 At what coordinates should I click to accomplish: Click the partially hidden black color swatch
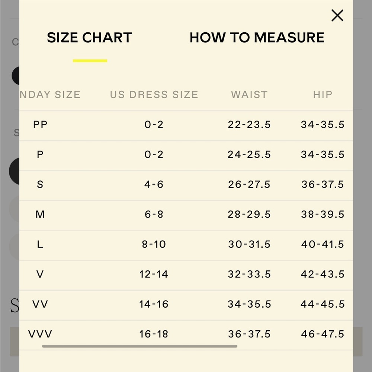click(15, 76)
